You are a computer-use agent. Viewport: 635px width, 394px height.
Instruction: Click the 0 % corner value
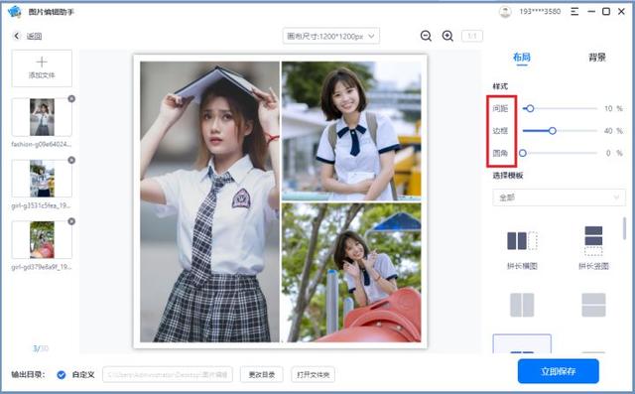tap(614, 153)
